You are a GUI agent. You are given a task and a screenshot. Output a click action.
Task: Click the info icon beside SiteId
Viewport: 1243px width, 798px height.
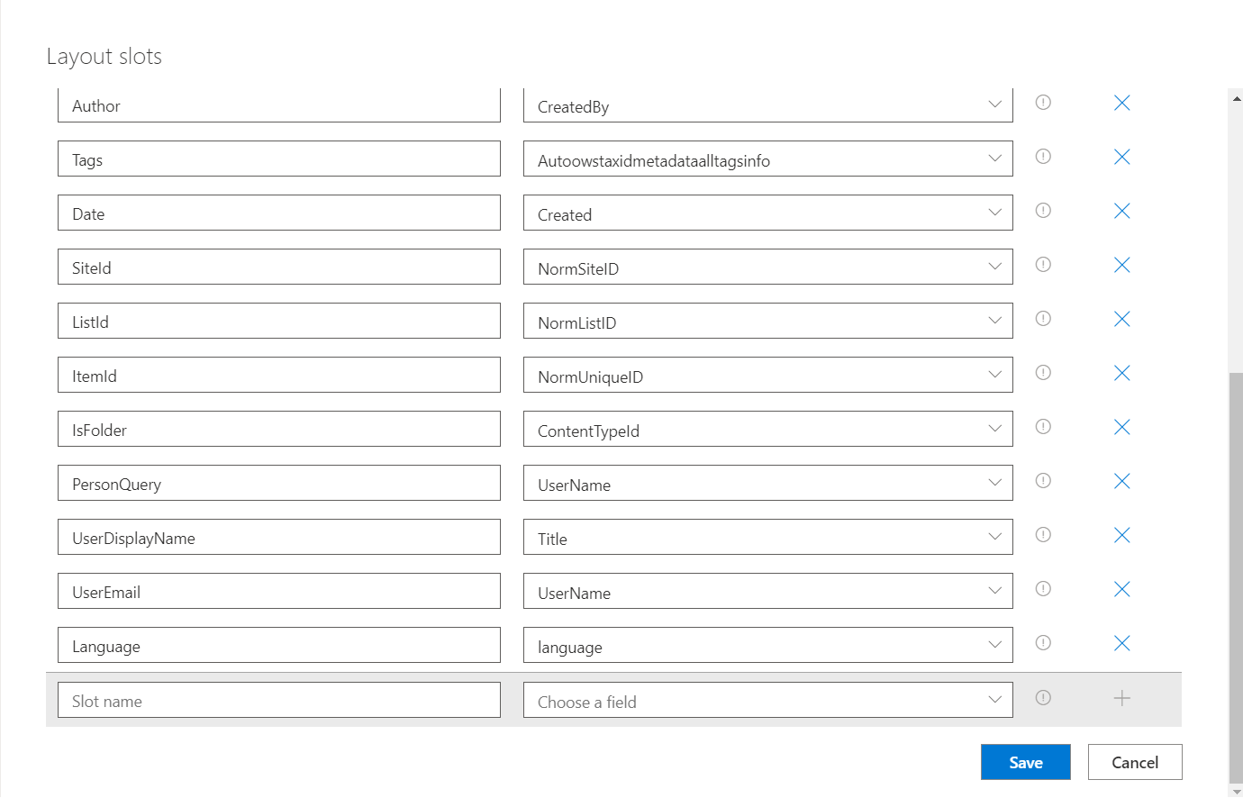tap(1042, 265)
